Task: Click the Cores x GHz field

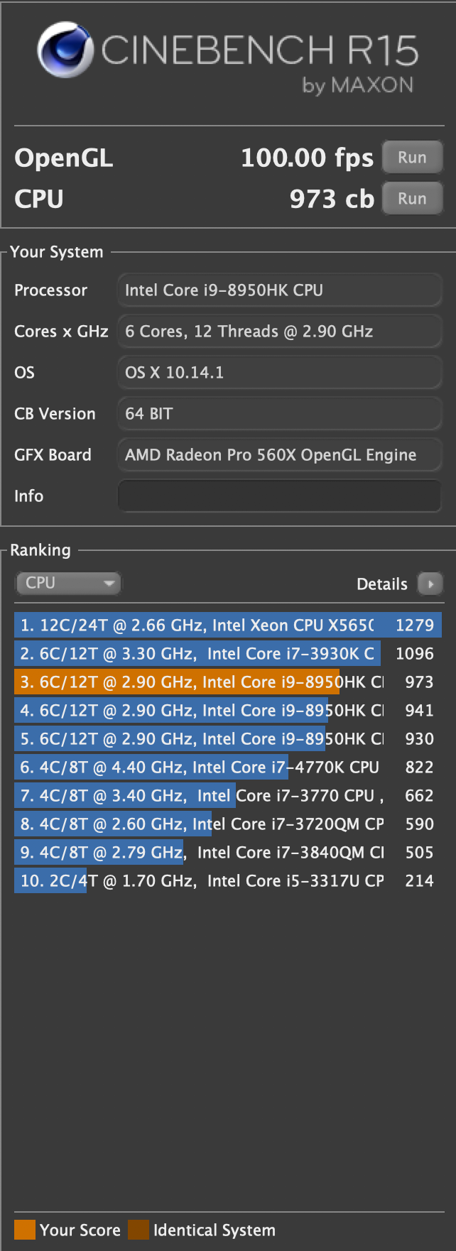Action: point(279,332)
